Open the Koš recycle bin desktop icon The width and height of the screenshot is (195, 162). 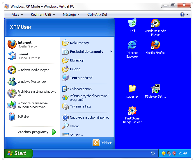click(132, 26)
